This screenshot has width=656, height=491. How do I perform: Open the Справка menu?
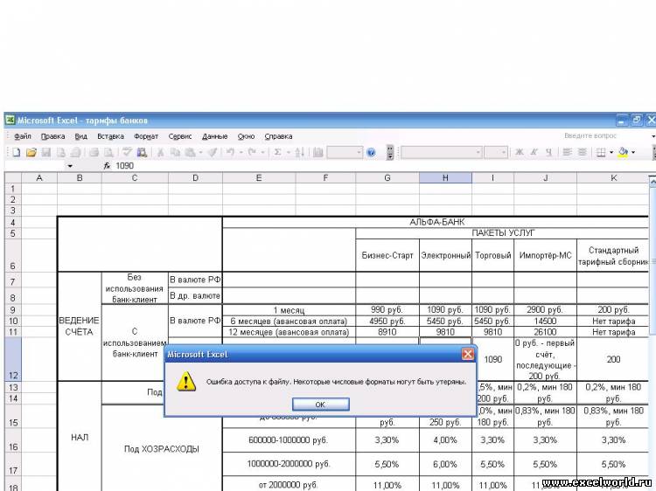pyautogui.click(x=278, y=136)
